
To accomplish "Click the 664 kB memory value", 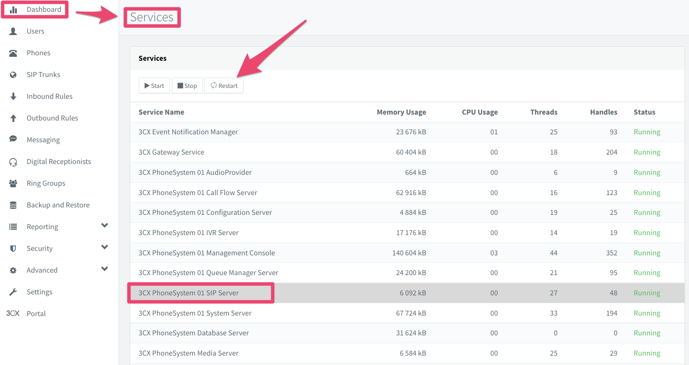I will pos(415,172).
